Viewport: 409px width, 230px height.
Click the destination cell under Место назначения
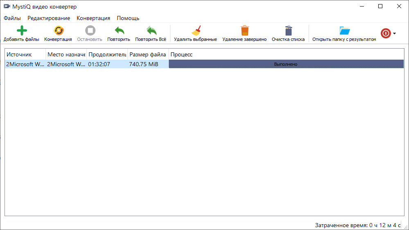pyautogui.click(x=66, y=64)
